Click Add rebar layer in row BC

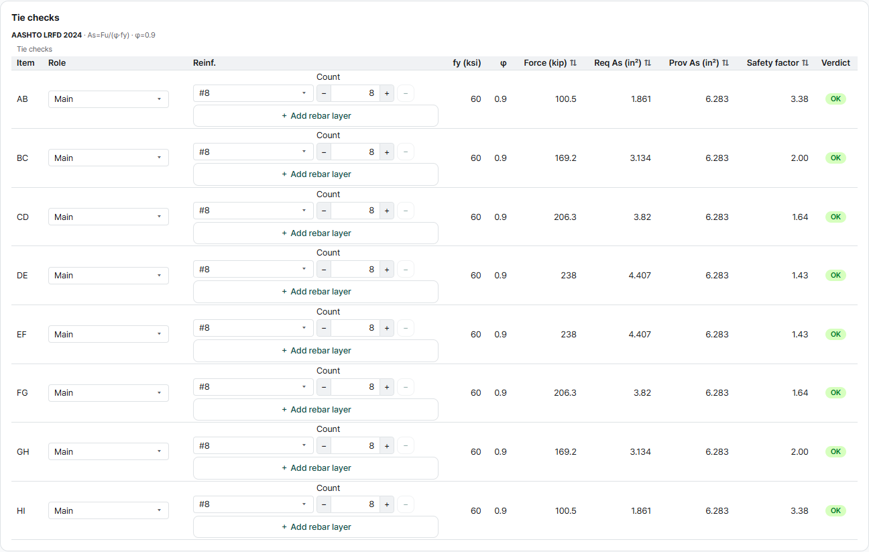tap(316, 174)
